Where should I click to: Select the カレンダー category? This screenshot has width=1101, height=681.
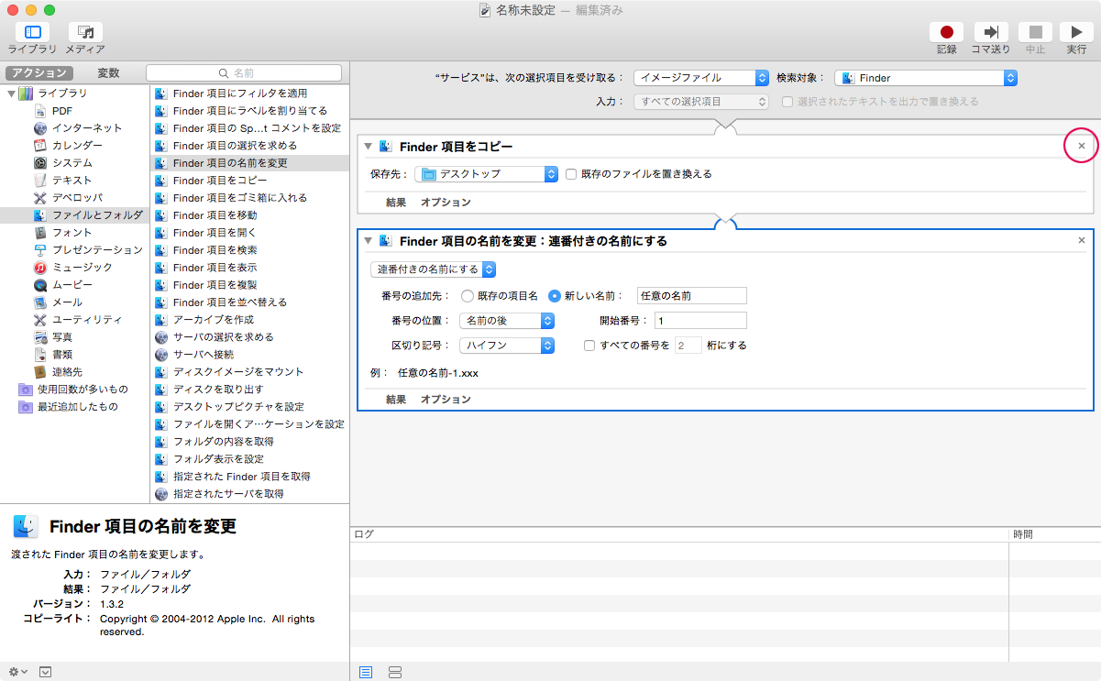point(77,146)
